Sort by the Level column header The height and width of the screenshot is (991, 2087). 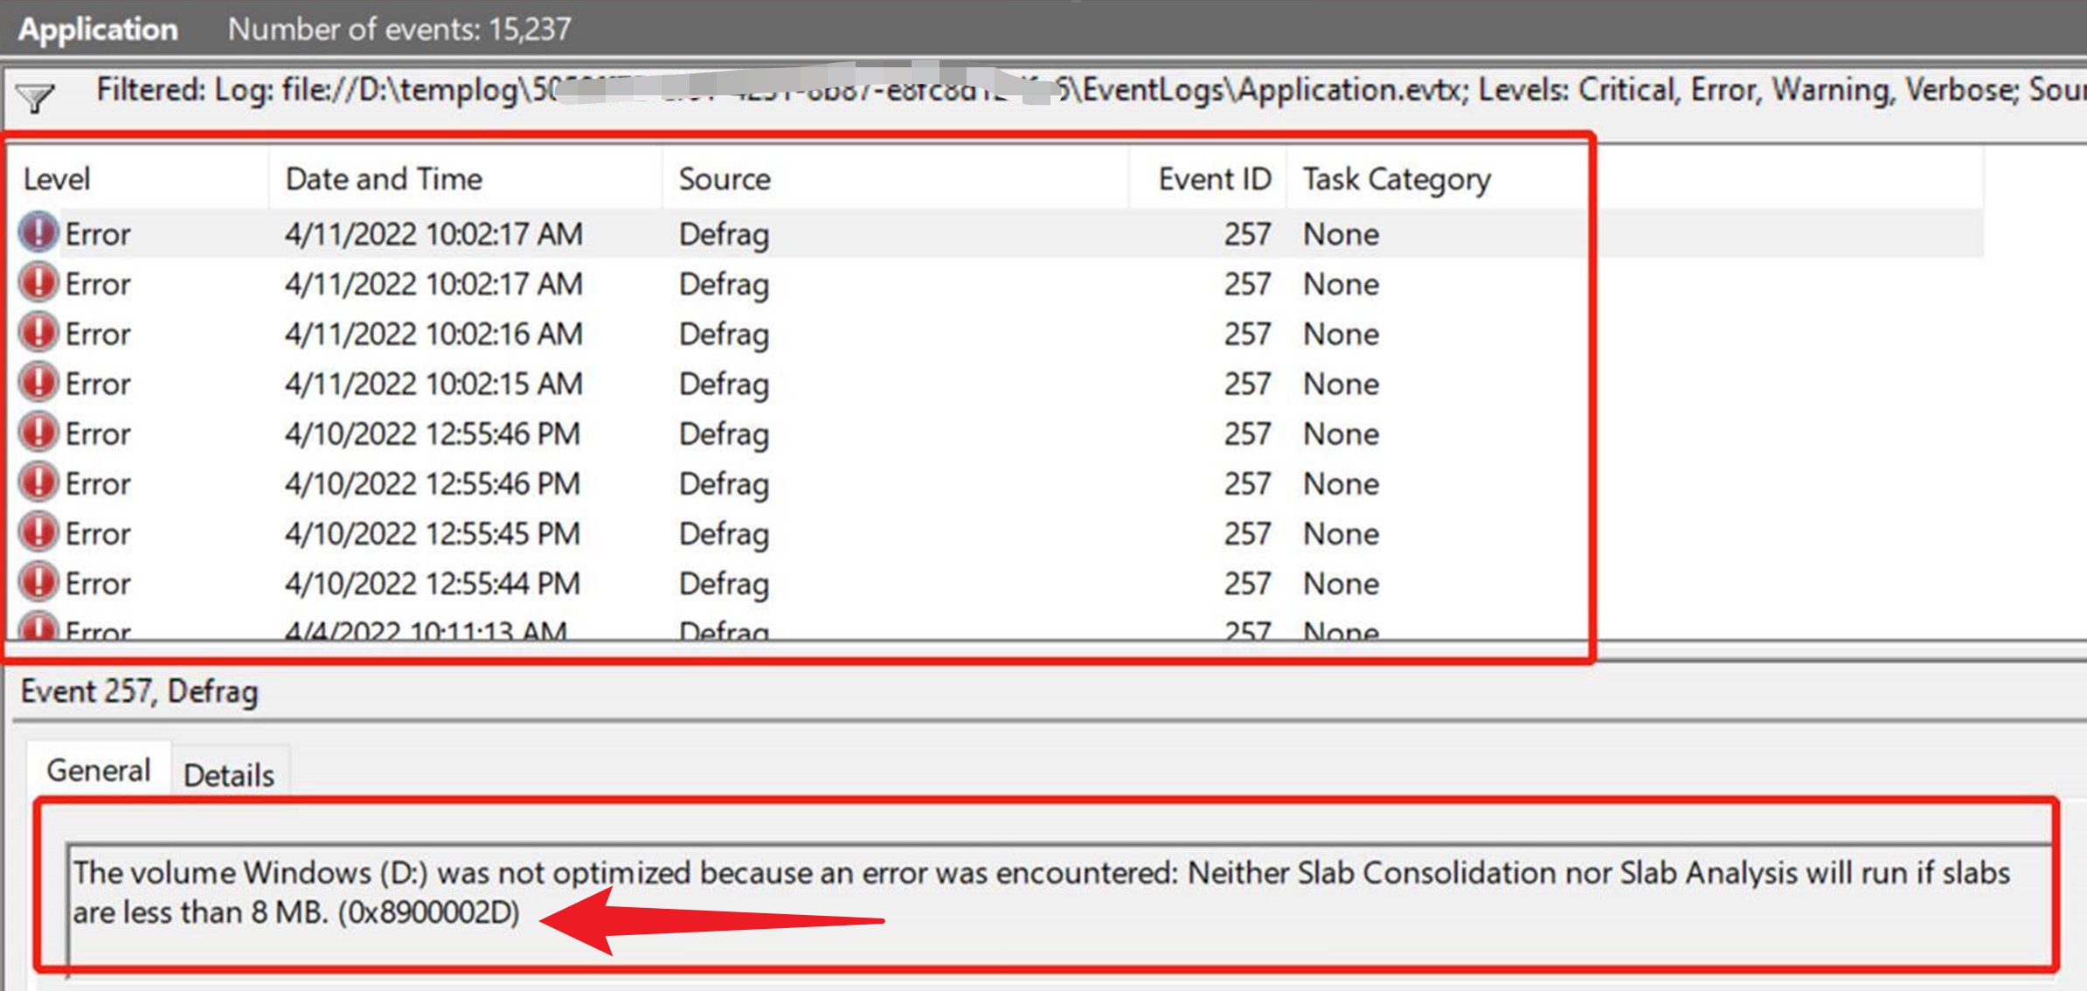pos(57,179)
